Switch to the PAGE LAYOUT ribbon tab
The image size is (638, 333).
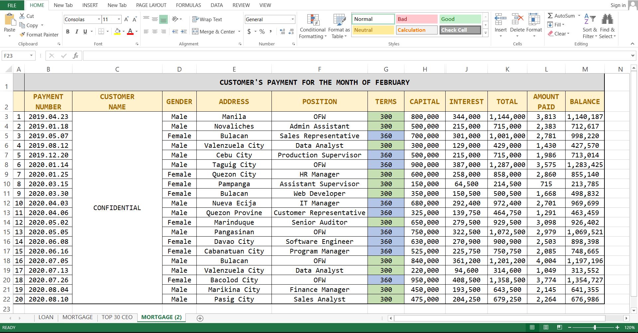coord(151,5)
